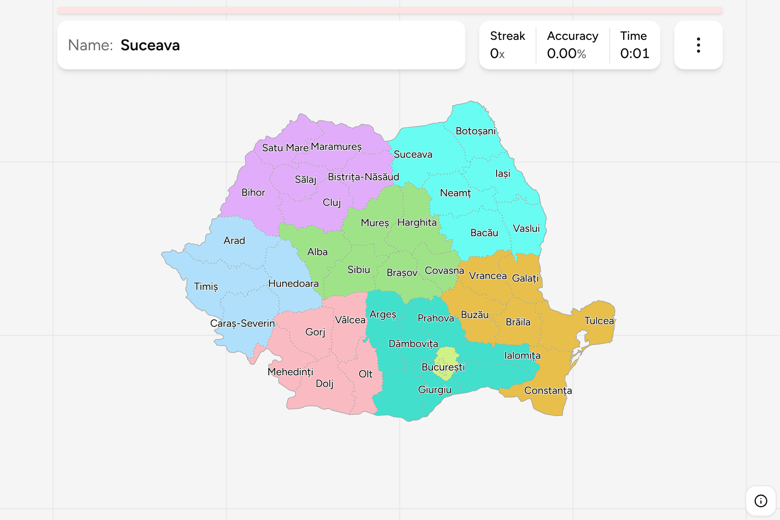Select Vâlcea county

click(350, 320)
